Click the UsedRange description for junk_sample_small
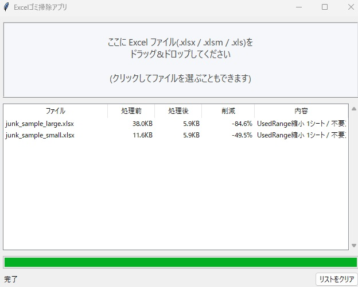Image resolution: width=358 pixels, height=287 pixels. coord(301,135)
